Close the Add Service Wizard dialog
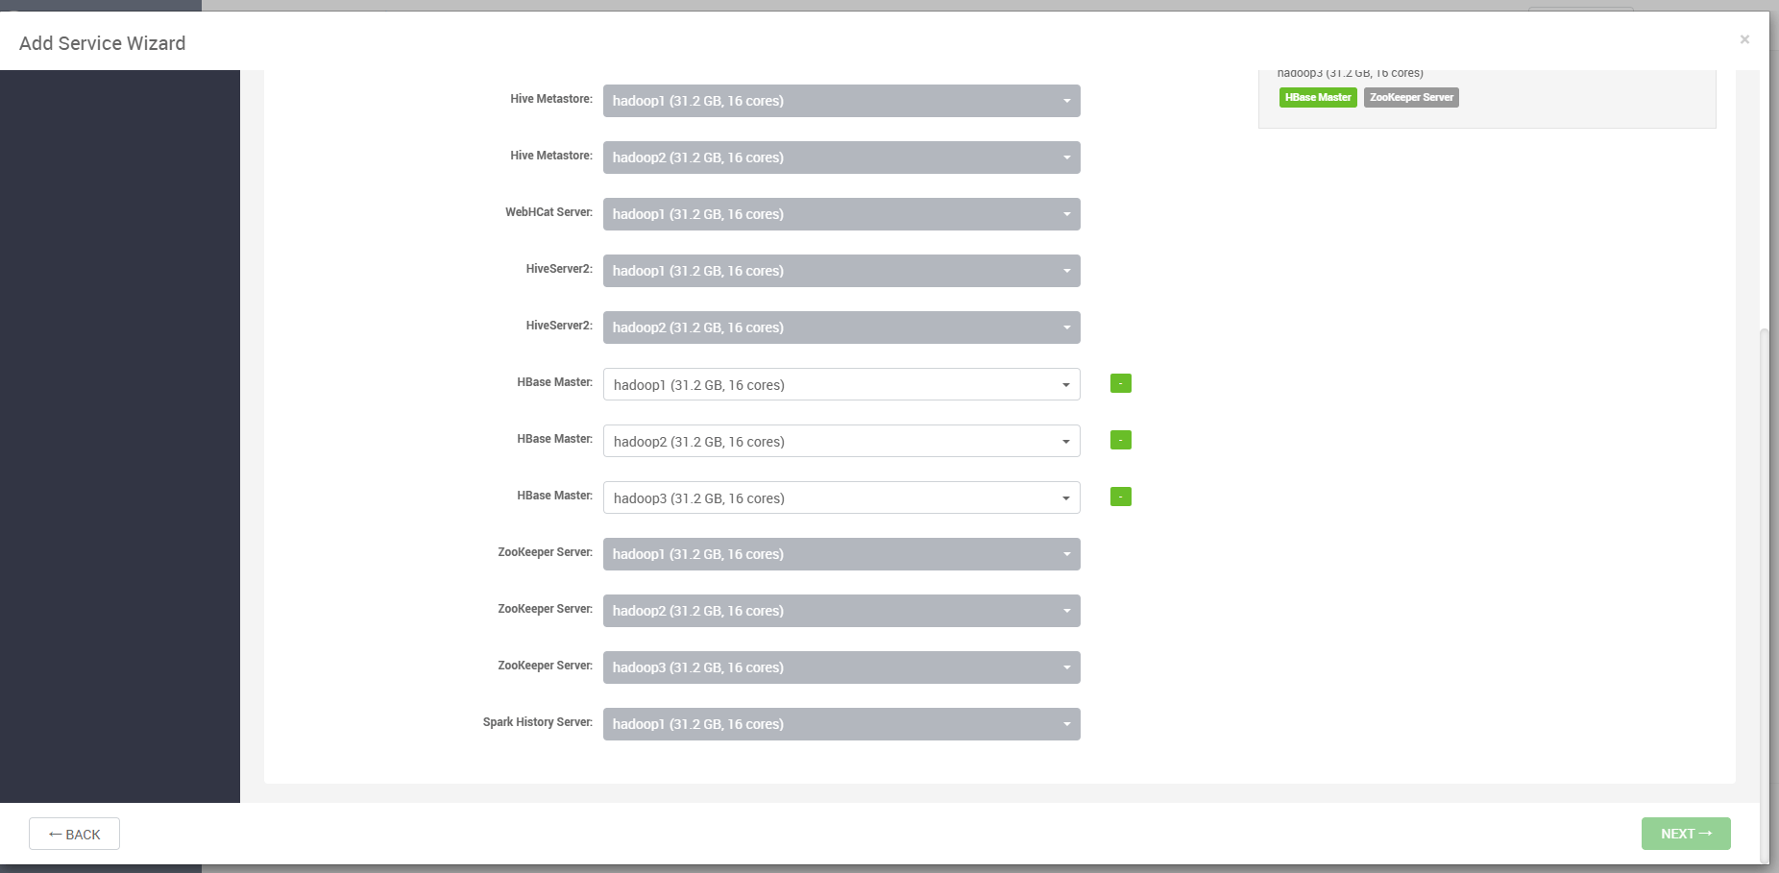This screenshot has height=873, width=1779. click(1744, 39)
